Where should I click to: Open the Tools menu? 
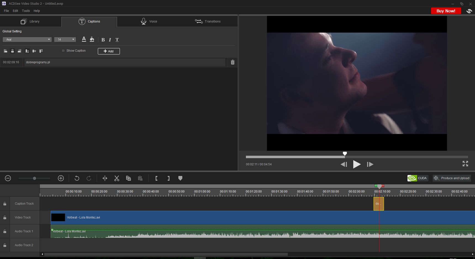click(26, 11)
